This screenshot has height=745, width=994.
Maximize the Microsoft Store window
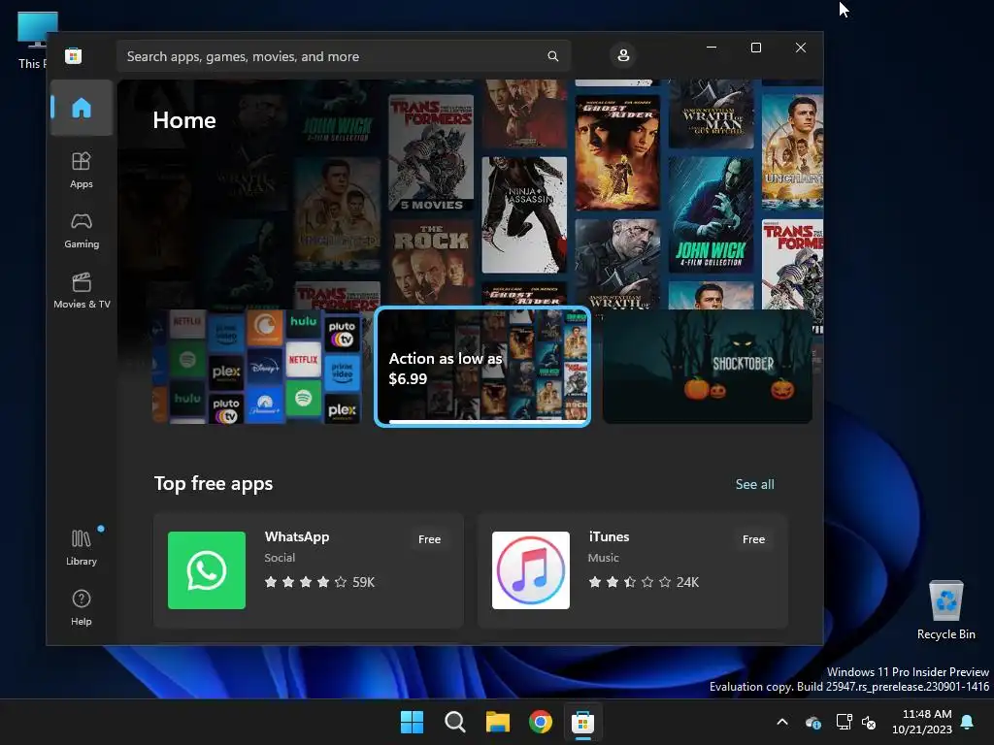[755, 48]
